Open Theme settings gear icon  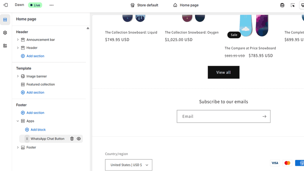[x=5, y=33]
